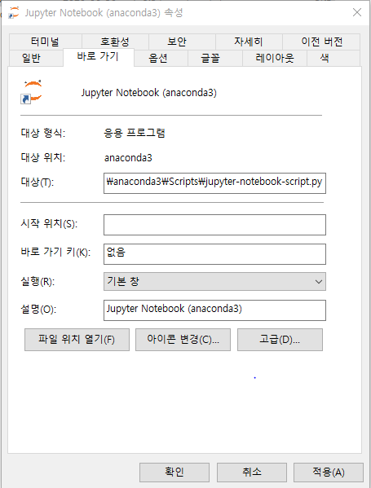
Task: Click the shortcut name Jupyter Notebook (anaconda3)
Action: tap(149, 93)
